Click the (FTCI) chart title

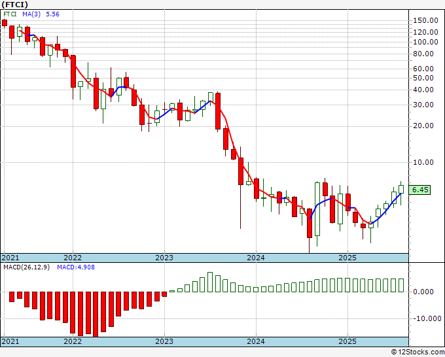coord(15,5)
